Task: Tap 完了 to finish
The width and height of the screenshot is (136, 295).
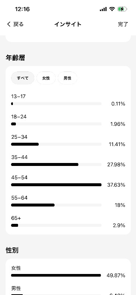Action: tap(123, 24)
